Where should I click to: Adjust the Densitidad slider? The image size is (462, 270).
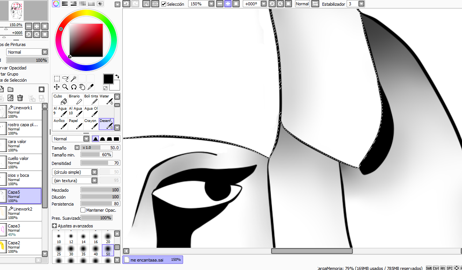(100, 163)
